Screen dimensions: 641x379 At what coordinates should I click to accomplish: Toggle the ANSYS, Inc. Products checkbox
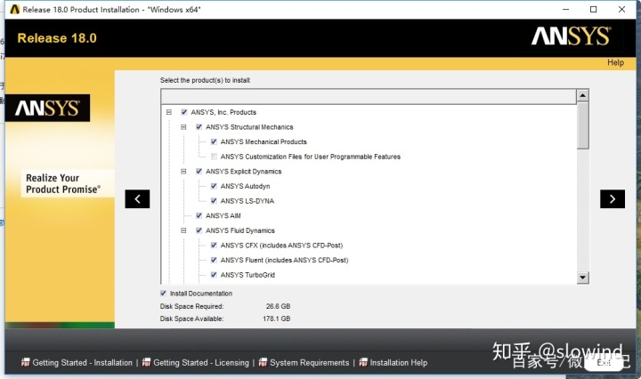coord(184,112)
